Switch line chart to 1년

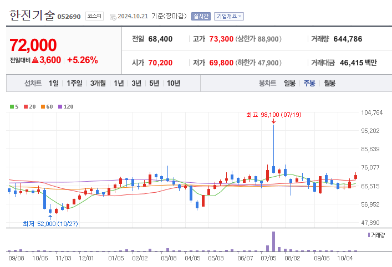tap(119, 83)
